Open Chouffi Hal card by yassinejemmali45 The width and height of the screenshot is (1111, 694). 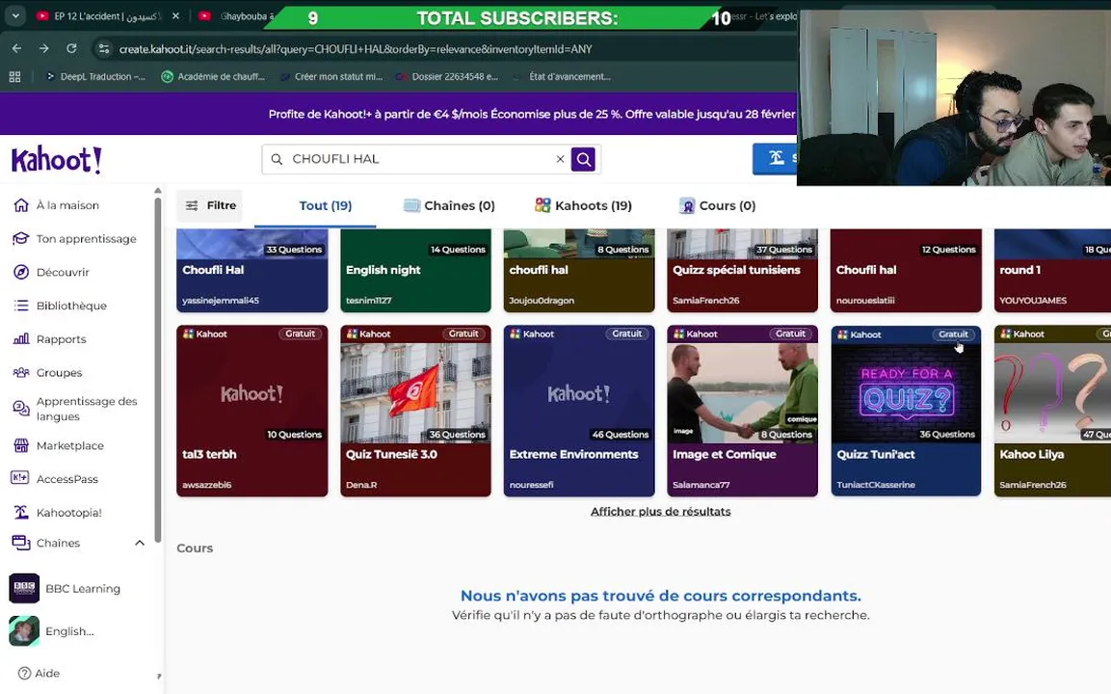tap(252, 270)
